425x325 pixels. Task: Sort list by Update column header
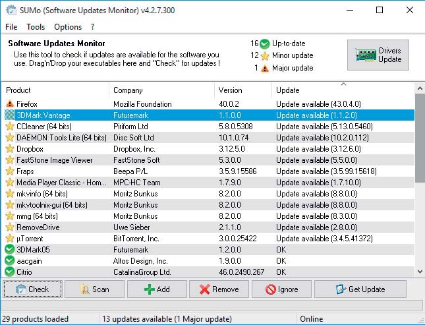(x=343, y=90)
